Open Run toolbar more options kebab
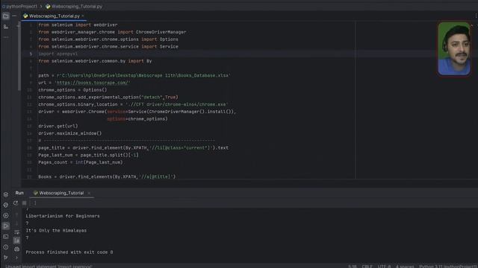This screenshot has width=478, height=268. tap(35, 203)
